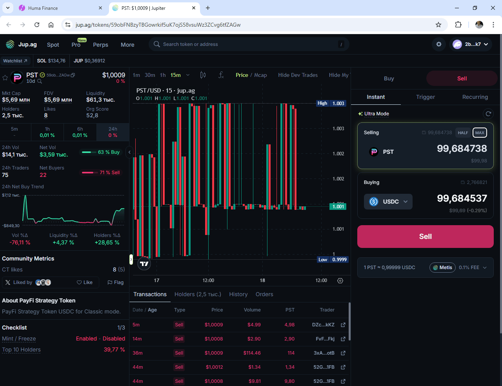Expand the chart interval dropdown arrow
Viewport: 502px width, 386px height.
pos(188,75)
